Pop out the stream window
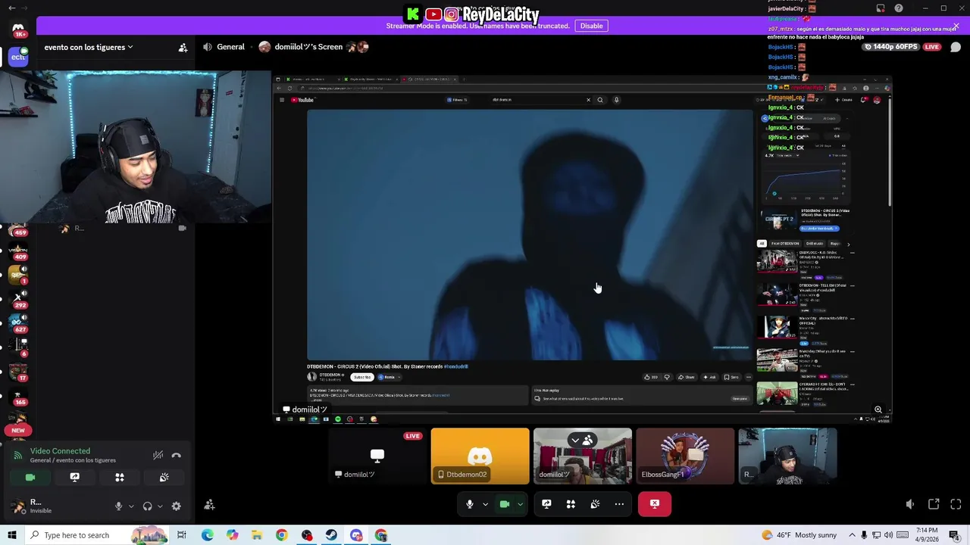This screenshot has width=970, height=545. (934, 504)
